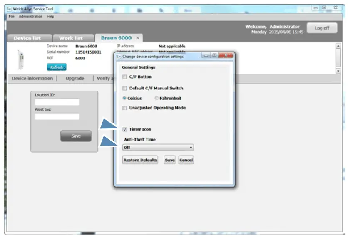Cancel the configuration settings dialog
The image size is (348, 237).
click(186, 160)
